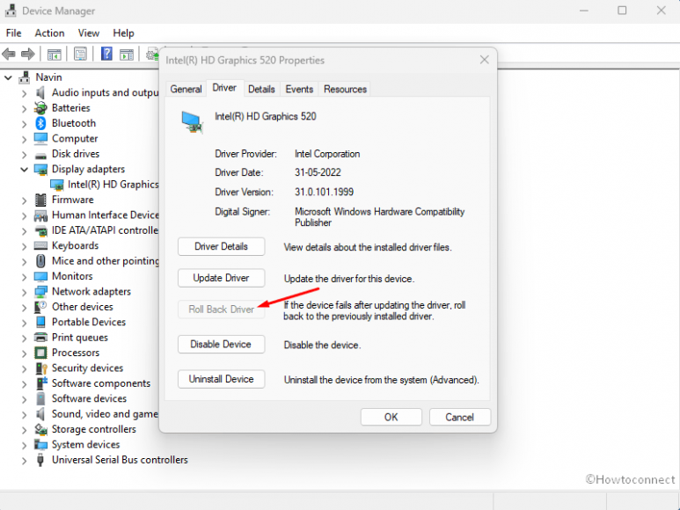This screenshot has height=510, width=680.
Task: Close the Intel HD Graphics Properties dialog
Action: (x=485, y=60)
